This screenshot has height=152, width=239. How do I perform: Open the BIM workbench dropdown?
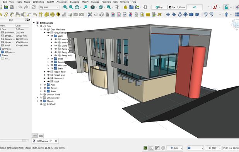[x=50, y=7]
